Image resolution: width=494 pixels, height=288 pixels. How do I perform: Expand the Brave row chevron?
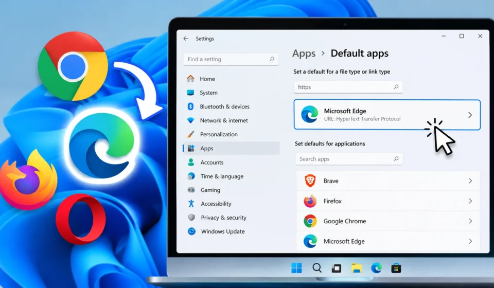pyautogui.click(x=470, y=181)
